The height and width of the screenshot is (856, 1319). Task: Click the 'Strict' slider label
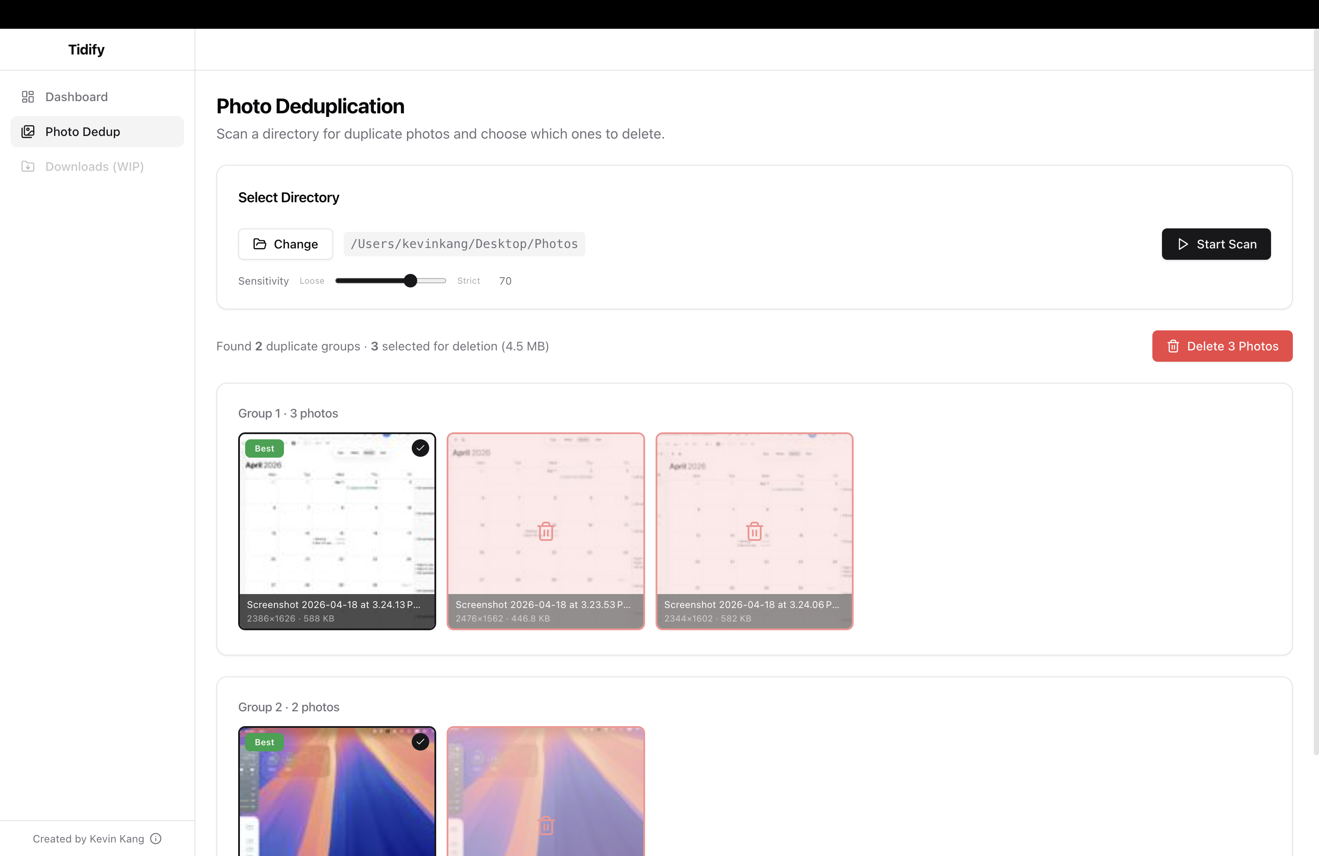pyautogui.click(x=468, y=281)
